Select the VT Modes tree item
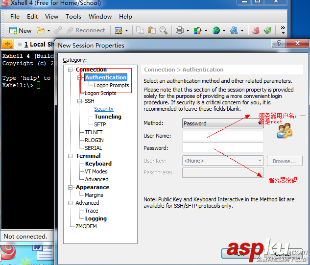310x265 pixels. pos(96,171)
